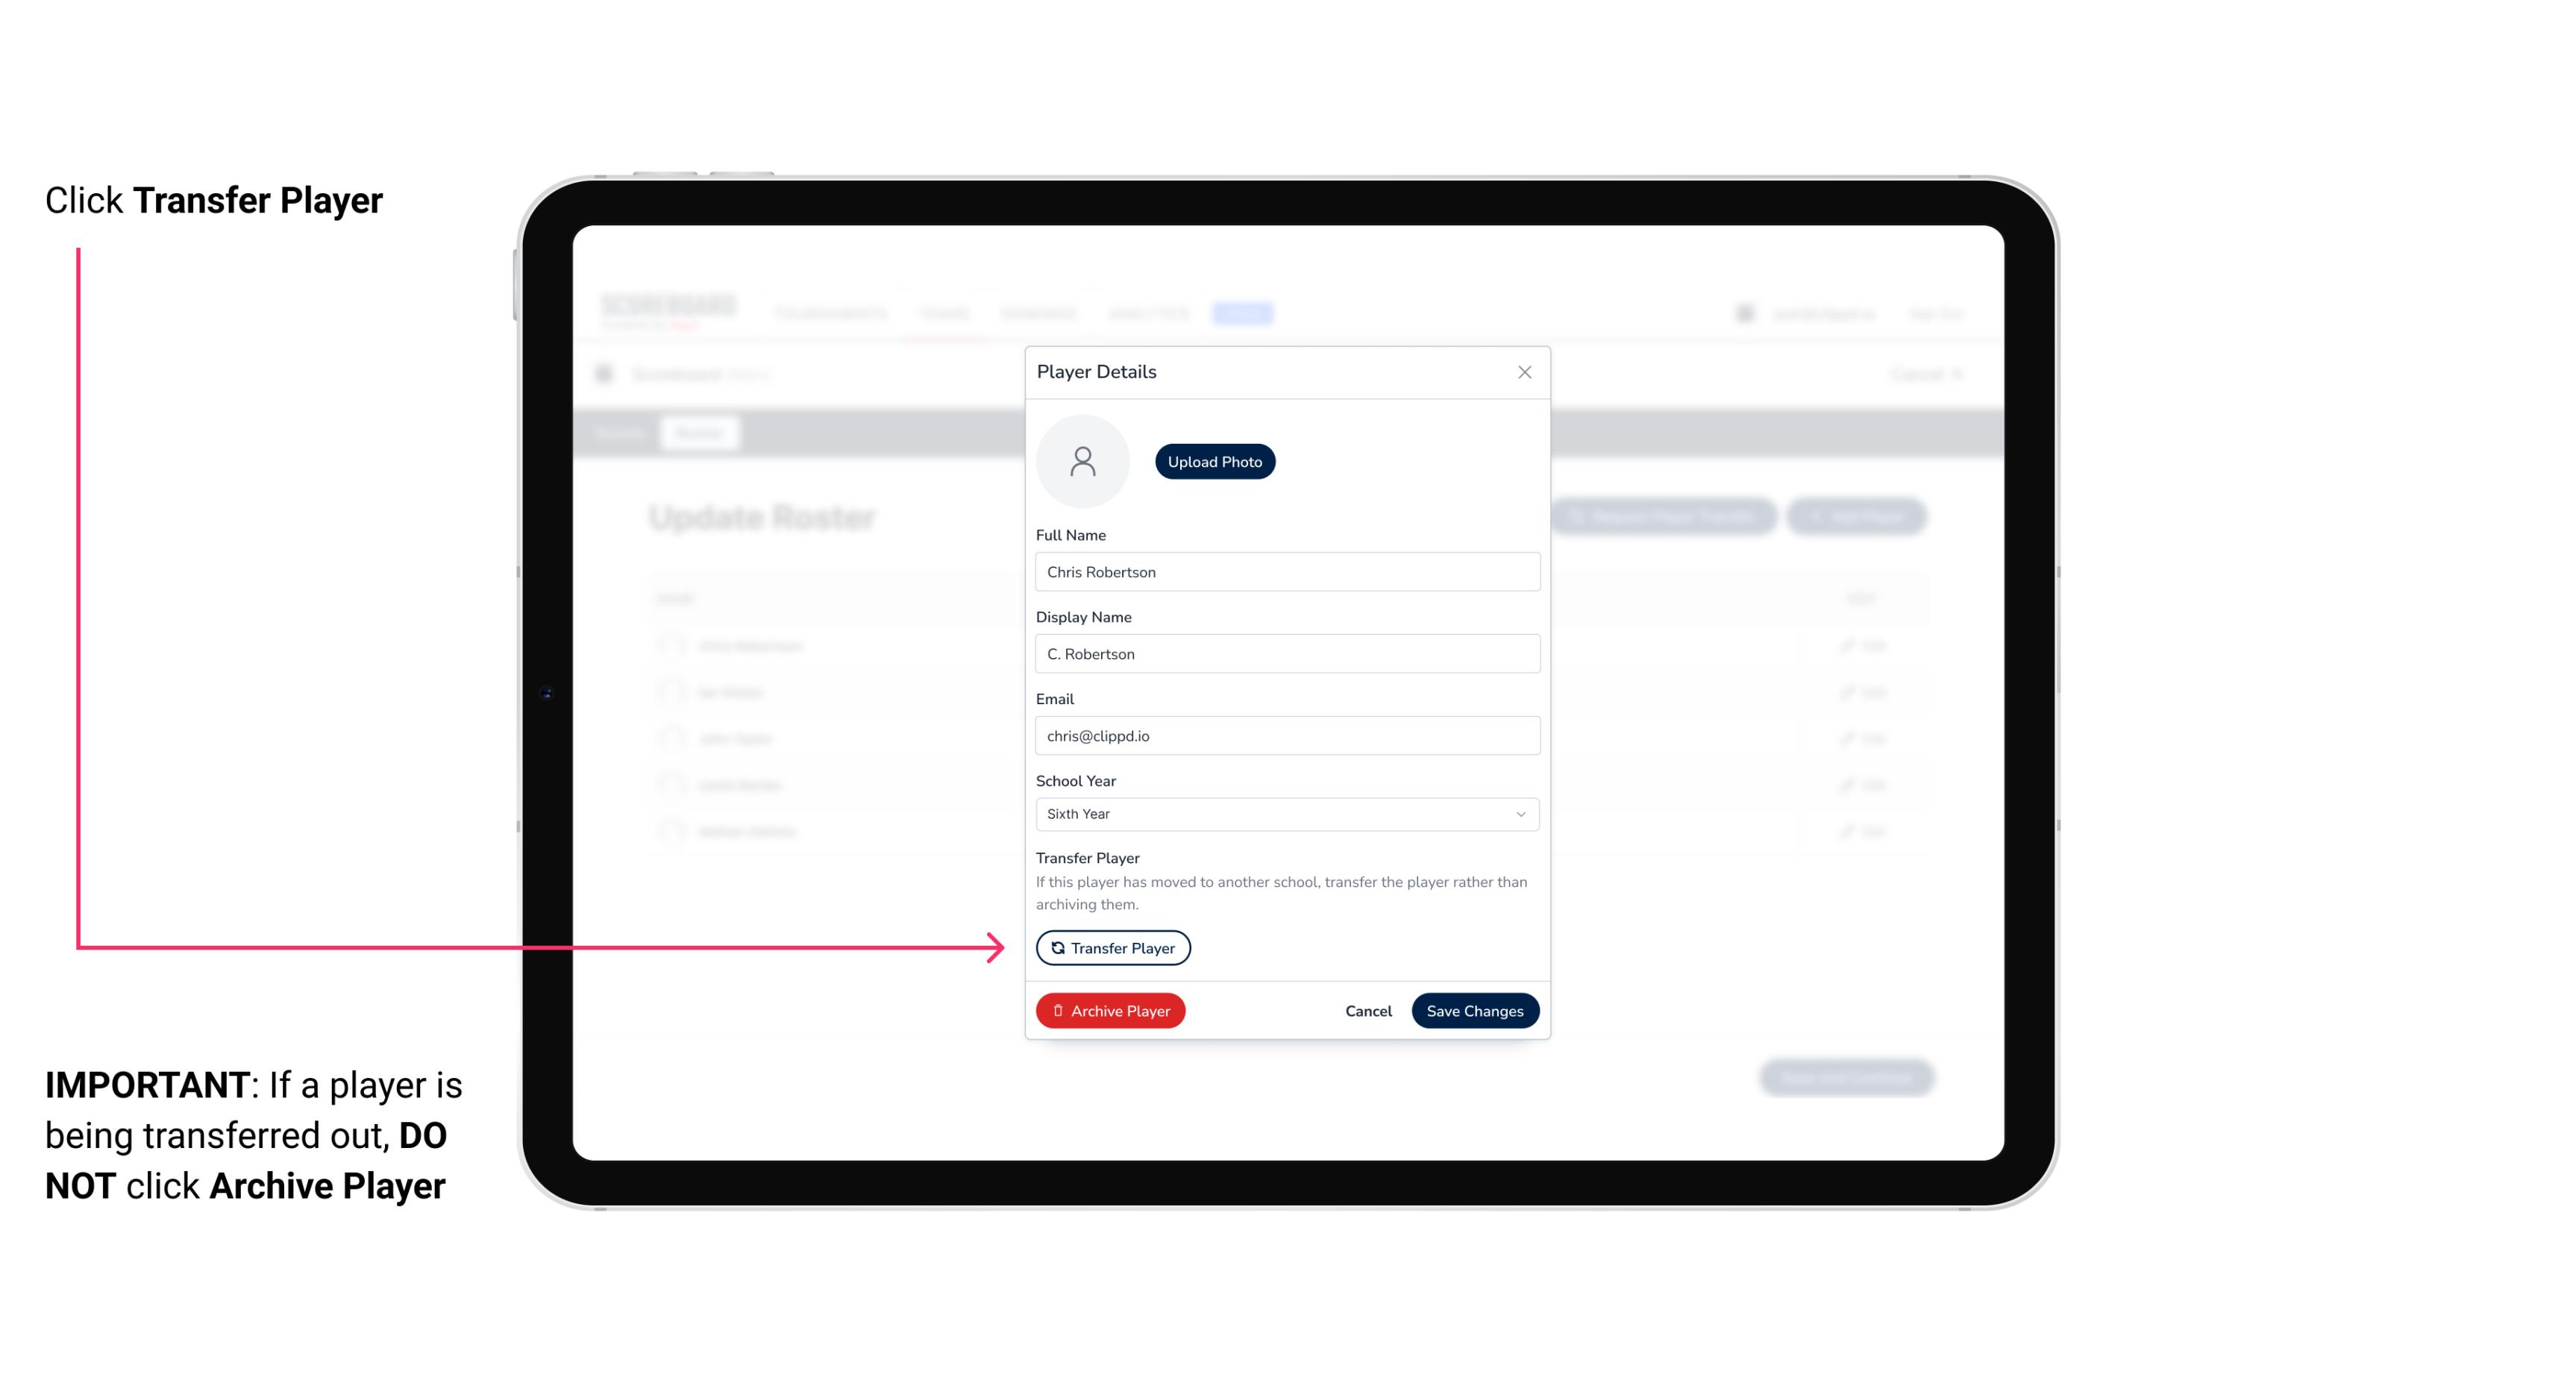Click the user avatar placeholder icon

(x=1084, y=461)
